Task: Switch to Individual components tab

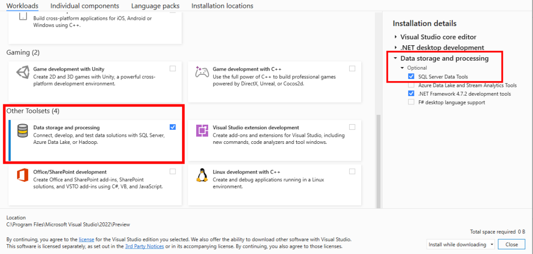Action: tap(85, 6)
